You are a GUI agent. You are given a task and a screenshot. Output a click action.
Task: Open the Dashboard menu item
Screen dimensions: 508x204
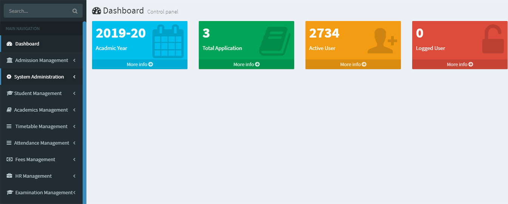point(27,44)
